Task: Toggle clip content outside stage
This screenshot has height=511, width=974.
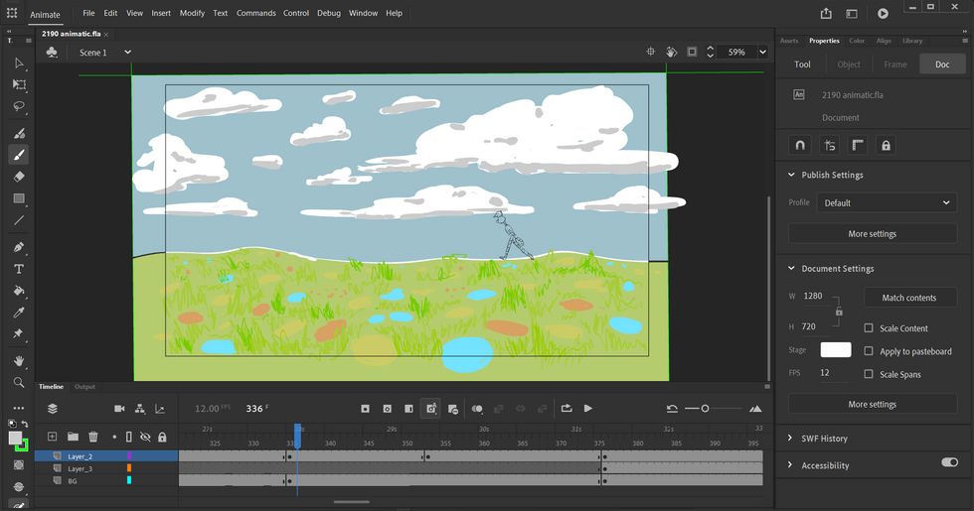Action: click(x=692, y=52)
